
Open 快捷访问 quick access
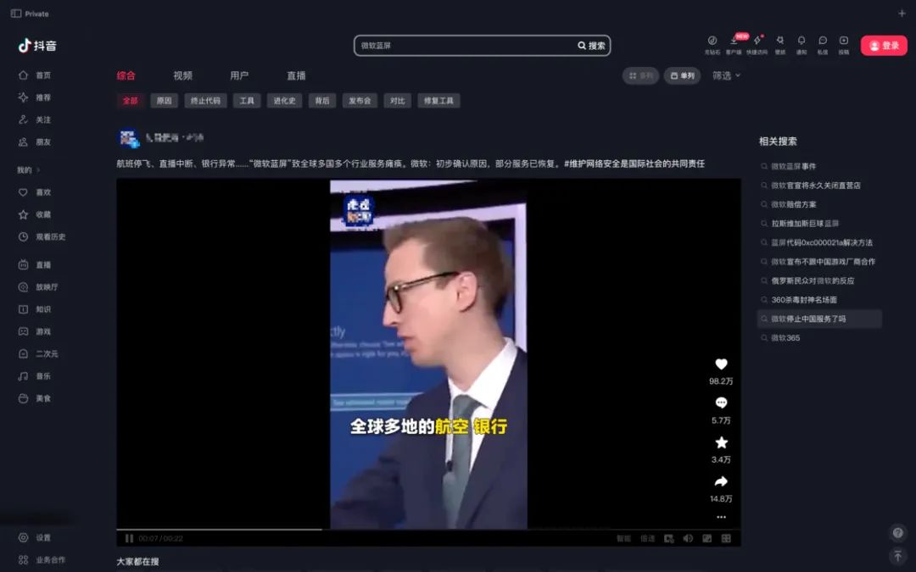point(757,44)
